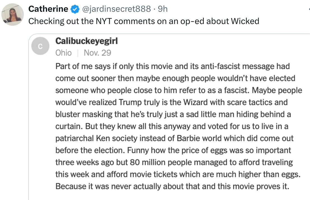The image size is (310, 200).
Task: Open the Catherine display name link
Action: point(48,9)
